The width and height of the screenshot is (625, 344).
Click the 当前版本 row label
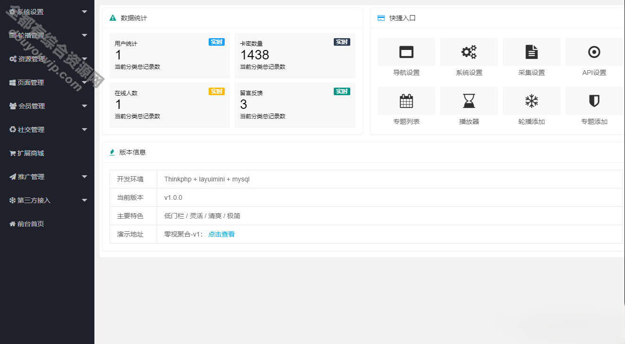coord(130,197)
